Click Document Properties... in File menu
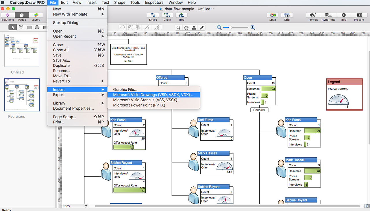Image resolution: width=370 pixels, height=211 pixels. [x=73, y=109]
